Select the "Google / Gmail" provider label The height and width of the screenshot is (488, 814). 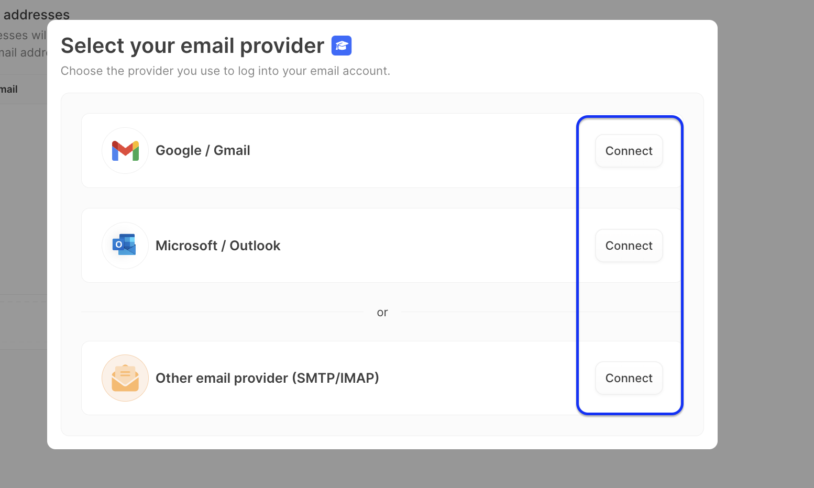pos(203,151)
